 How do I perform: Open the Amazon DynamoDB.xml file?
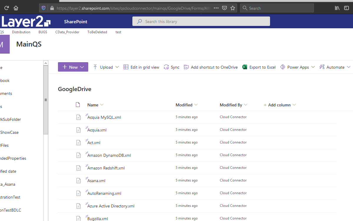pos(109,155)
